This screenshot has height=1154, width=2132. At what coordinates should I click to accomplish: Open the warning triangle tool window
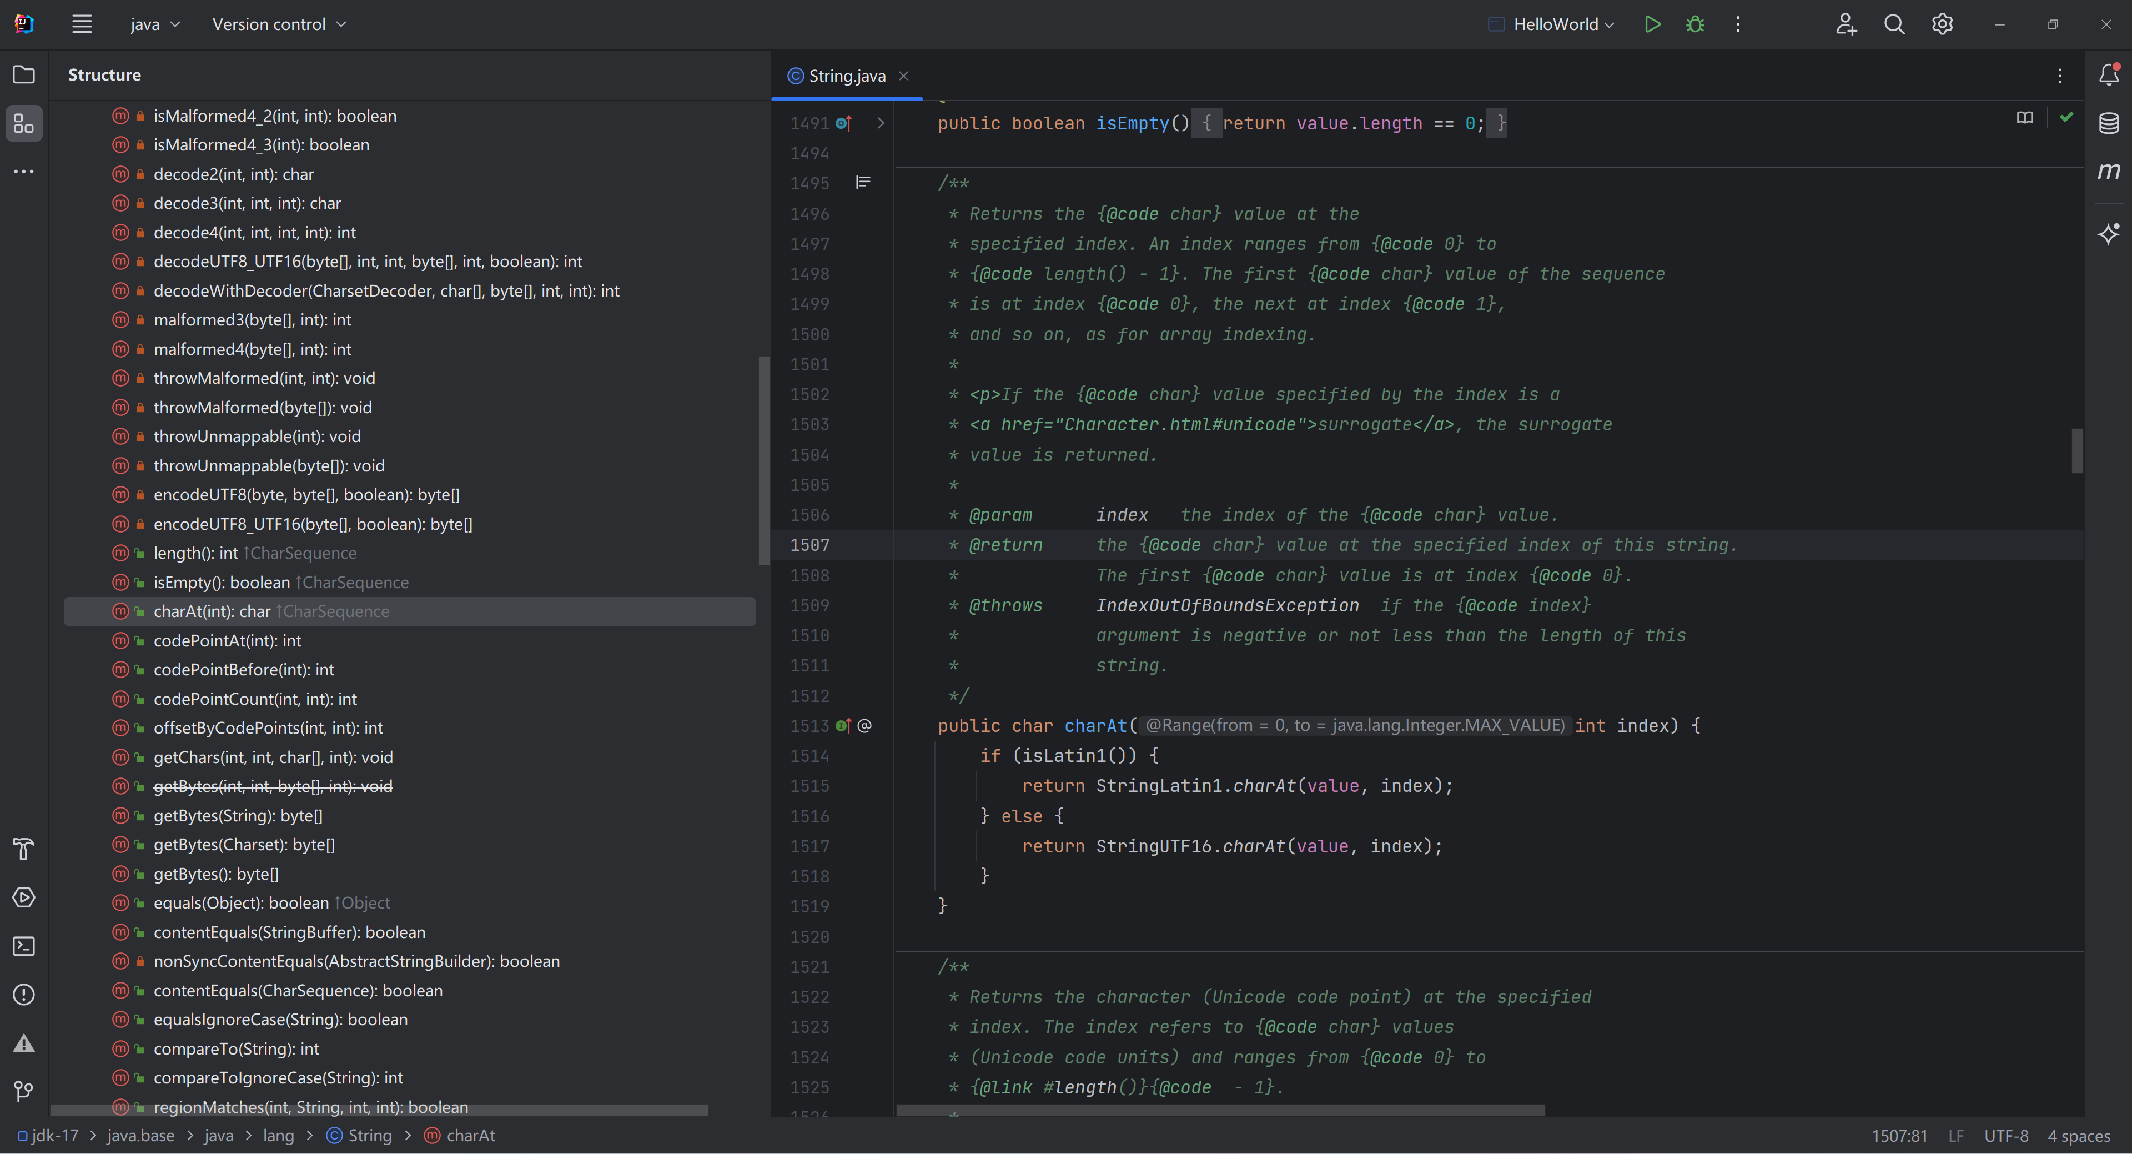click(24, 1043)
